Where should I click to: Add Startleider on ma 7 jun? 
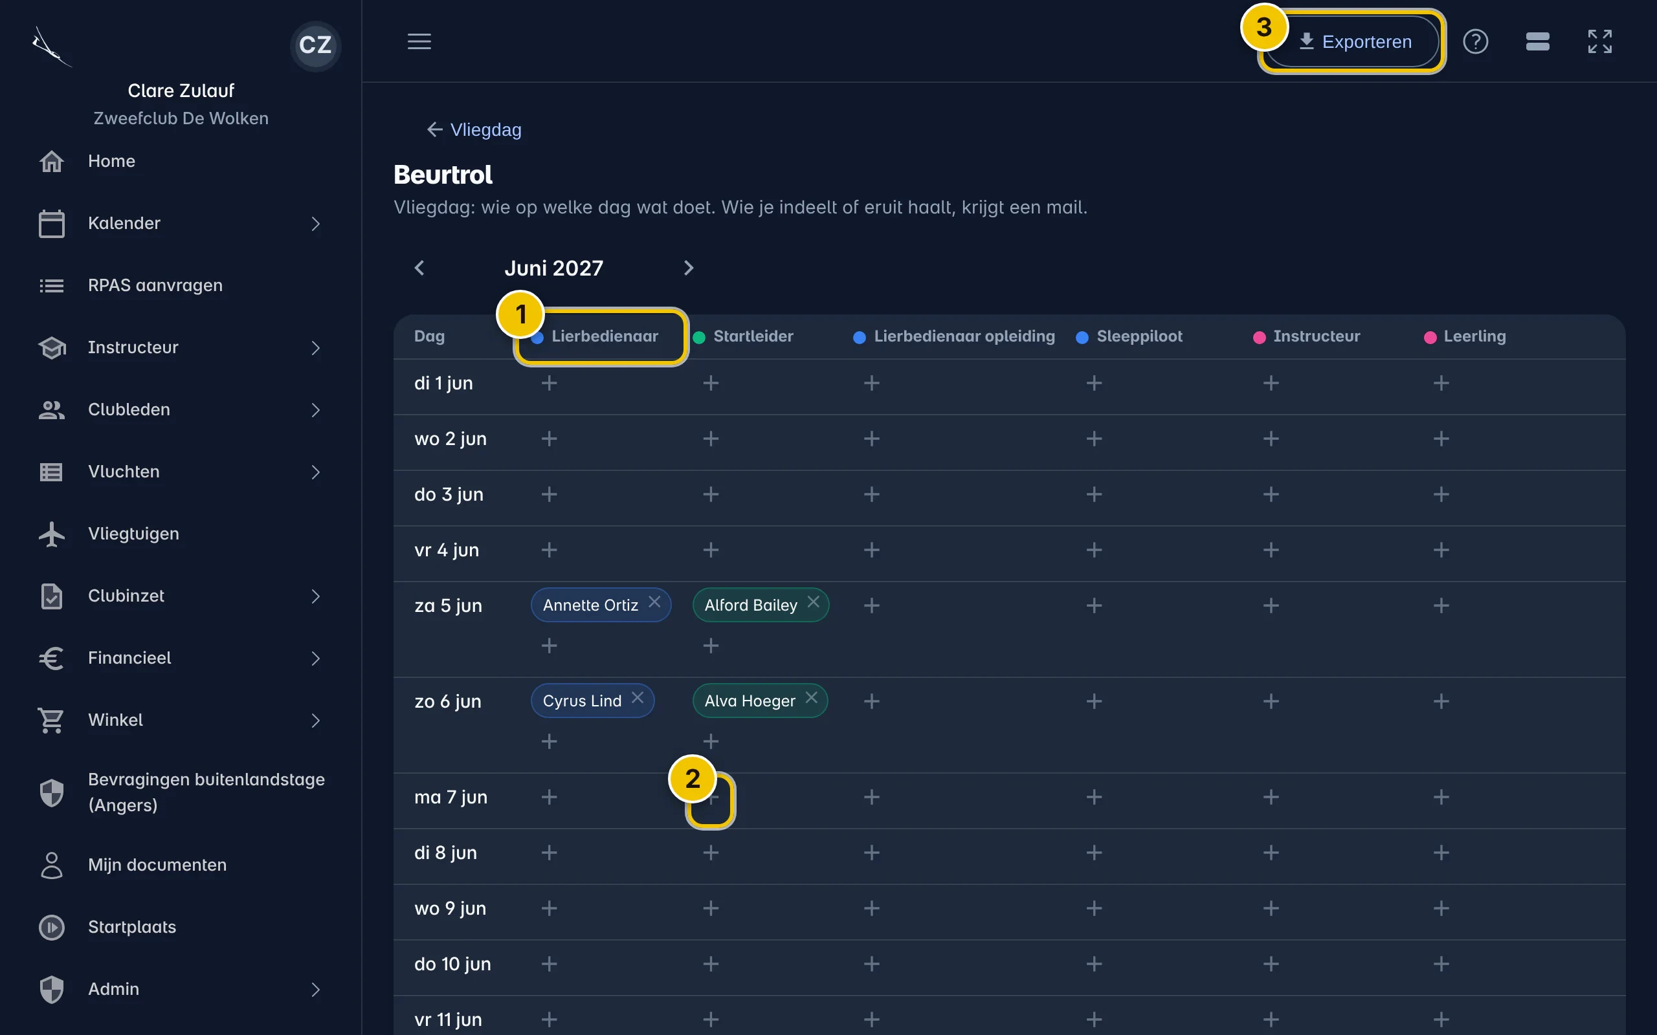pos(711,797)
